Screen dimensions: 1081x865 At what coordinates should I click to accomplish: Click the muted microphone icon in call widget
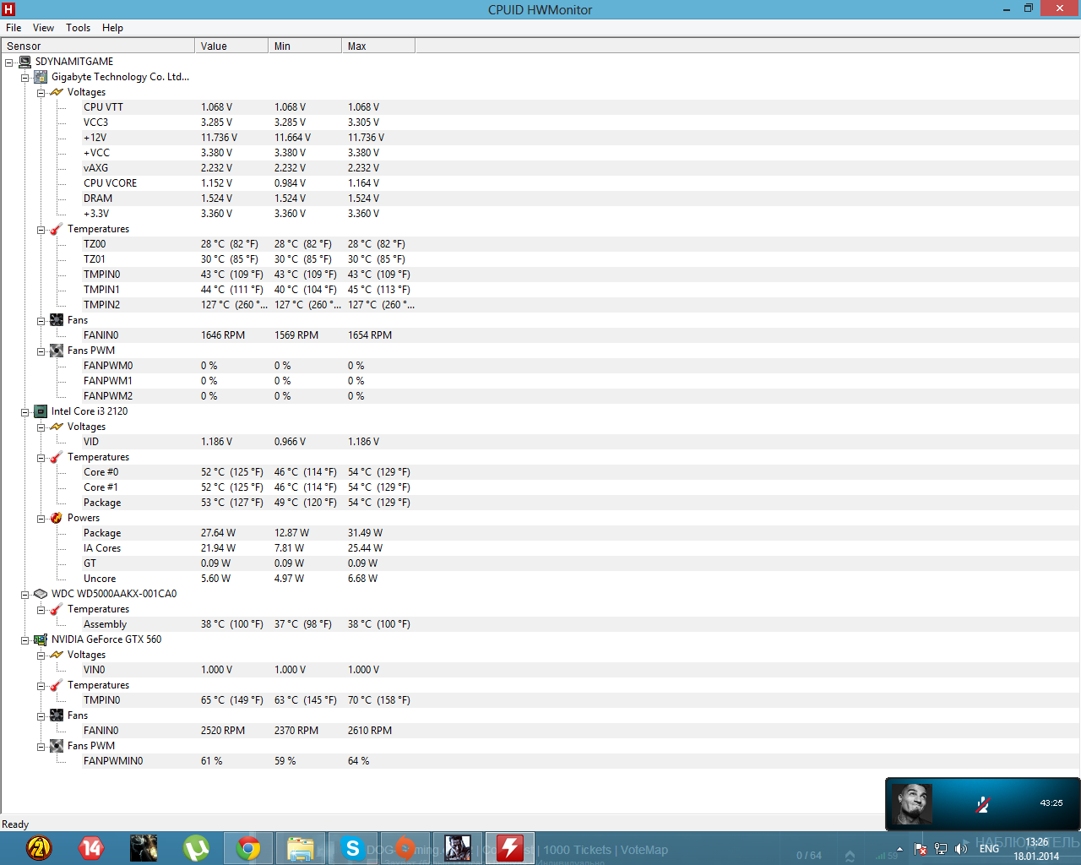983,804
